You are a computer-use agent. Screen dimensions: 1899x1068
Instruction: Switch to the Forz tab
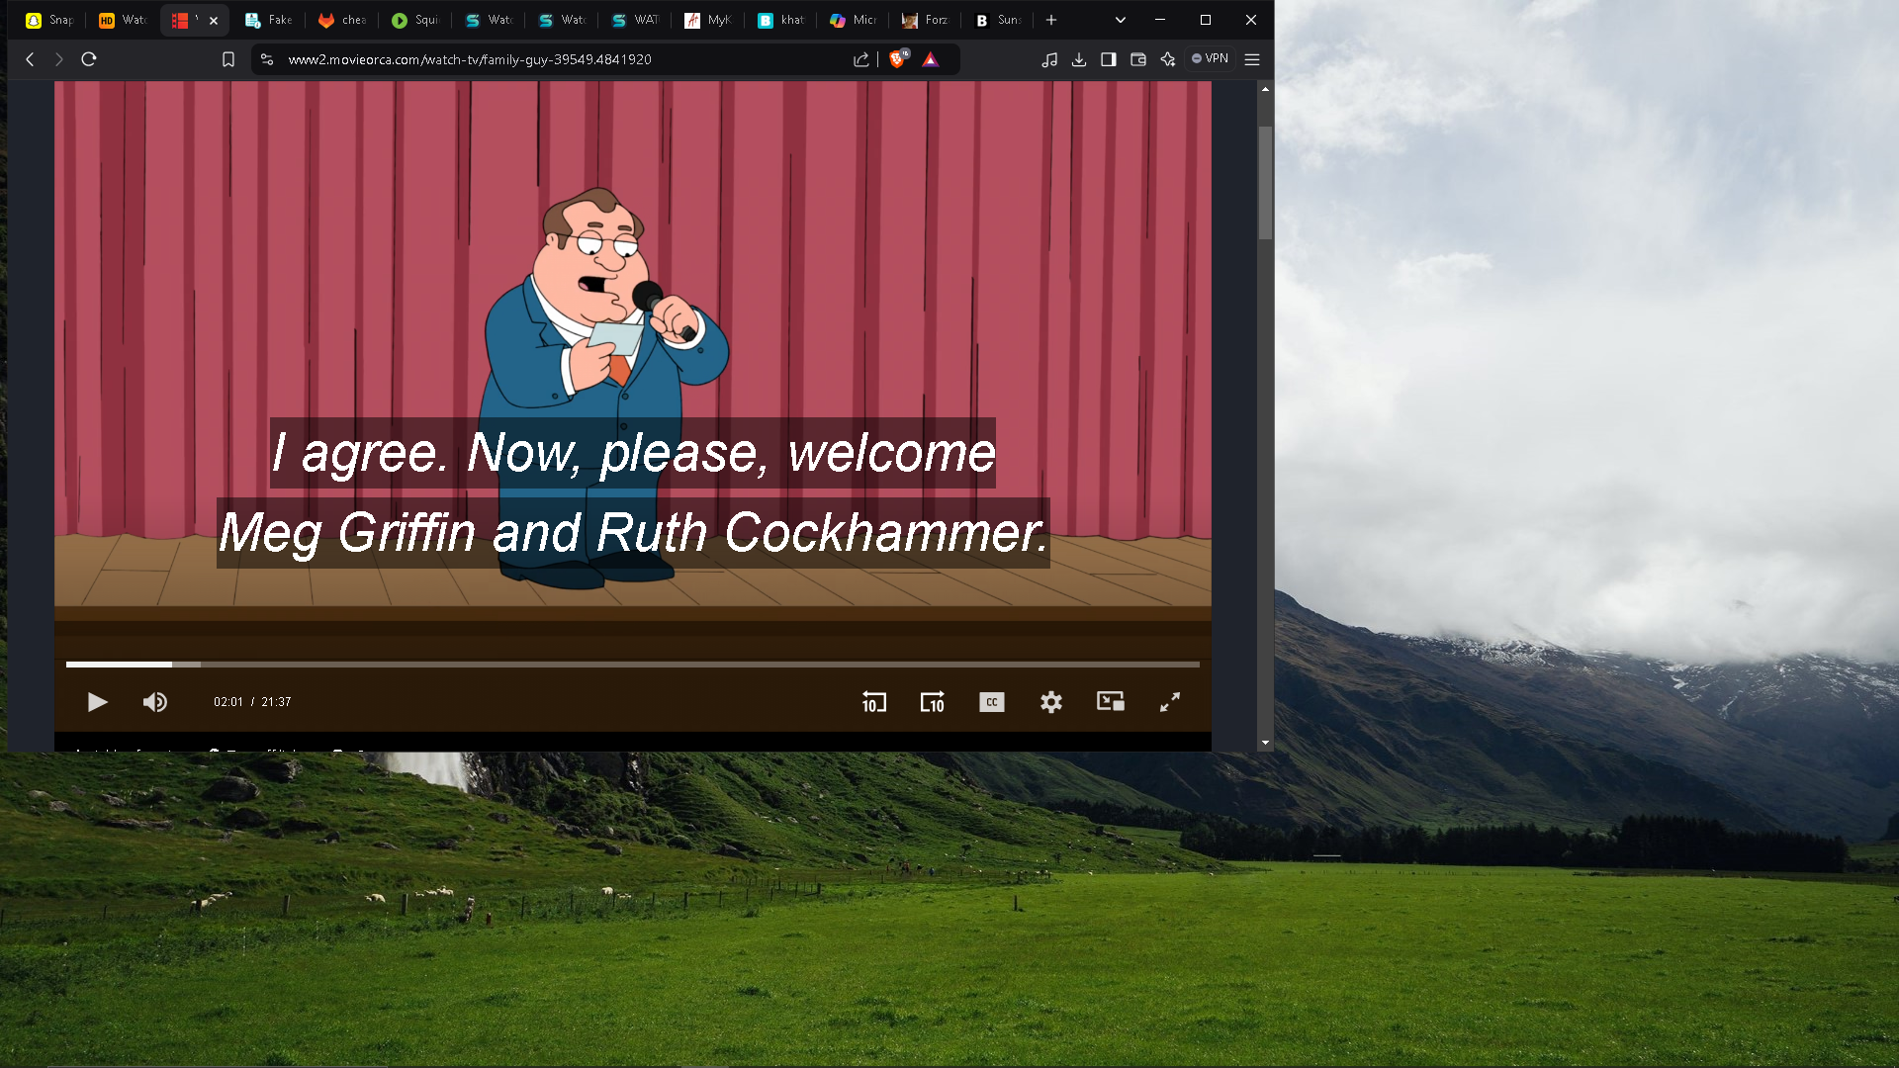926,20
